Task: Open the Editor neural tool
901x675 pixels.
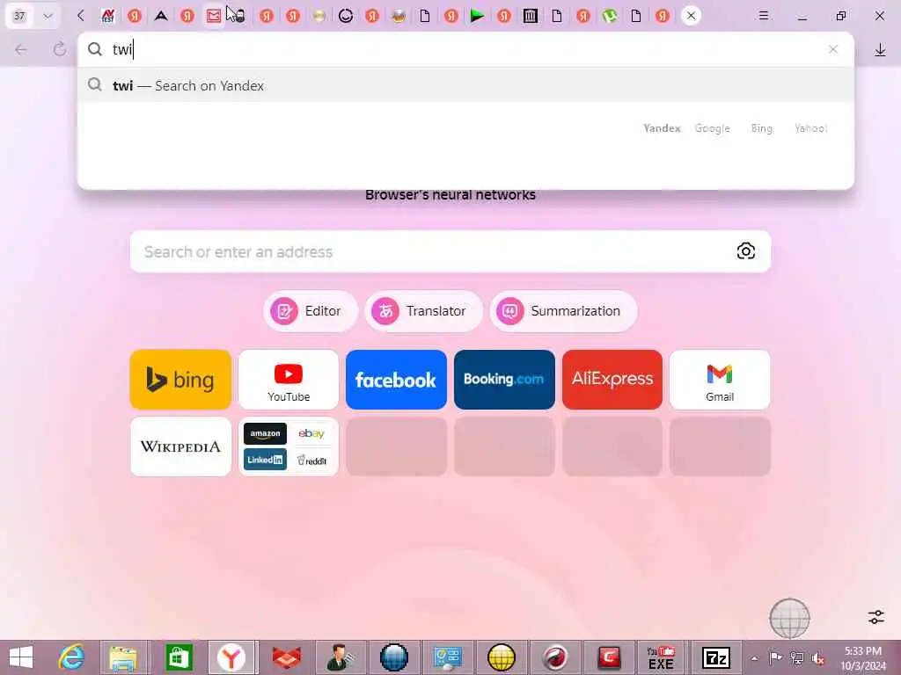Action: pos(311,311)
